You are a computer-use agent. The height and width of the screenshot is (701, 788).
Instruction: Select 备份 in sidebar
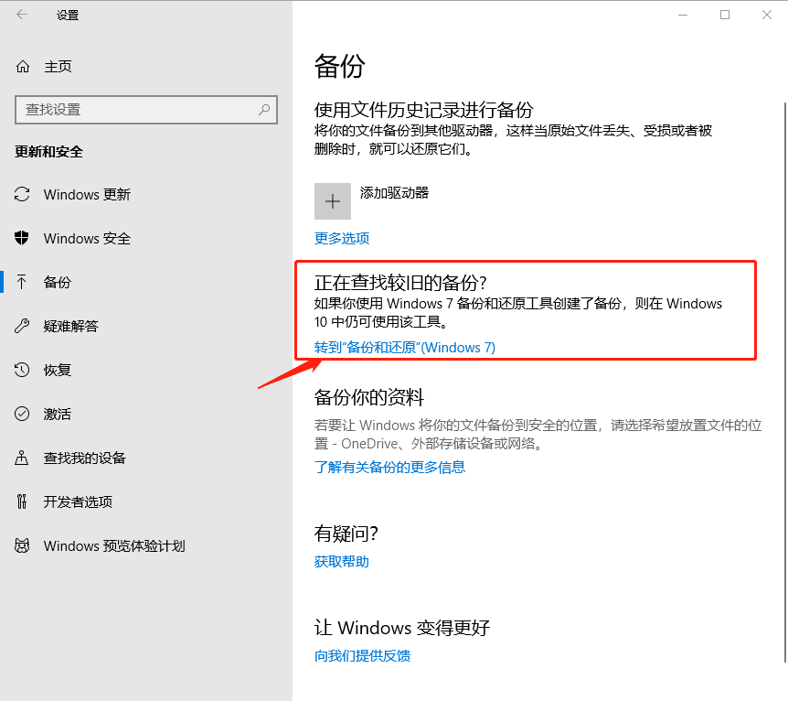(58, 282)
